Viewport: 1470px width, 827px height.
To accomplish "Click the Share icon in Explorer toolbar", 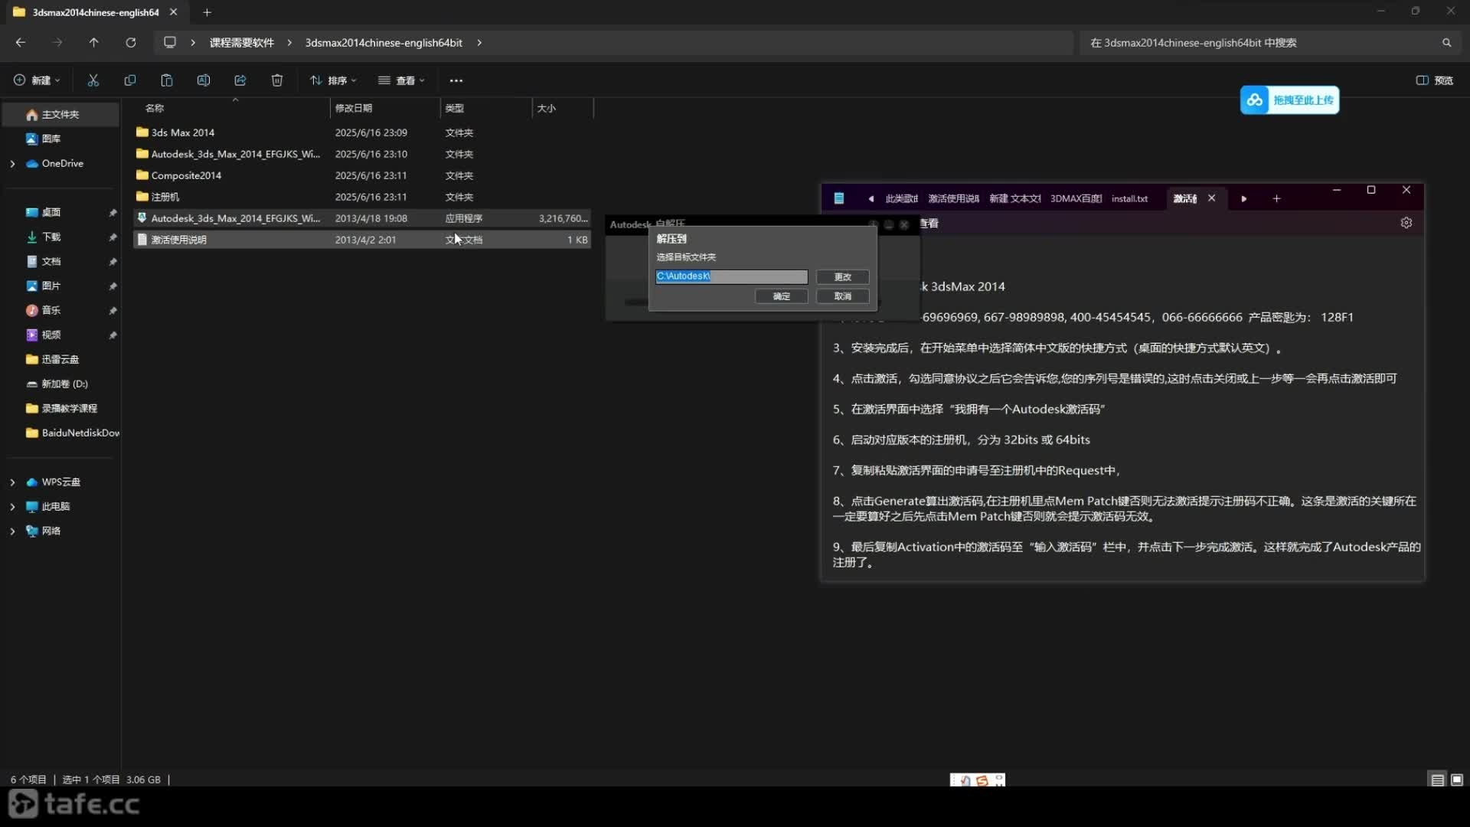I will 240,80.
